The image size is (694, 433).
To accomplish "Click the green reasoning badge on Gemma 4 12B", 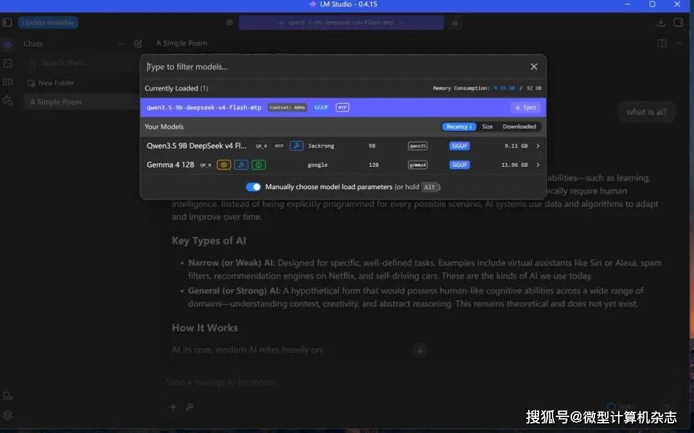I will 258,165.
